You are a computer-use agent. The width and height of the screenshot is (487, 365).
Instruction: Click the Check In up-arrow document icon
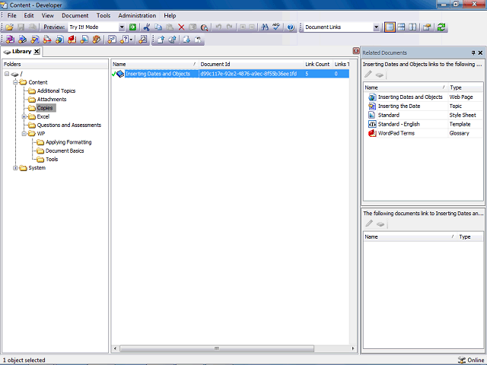[x=161, y=40]
